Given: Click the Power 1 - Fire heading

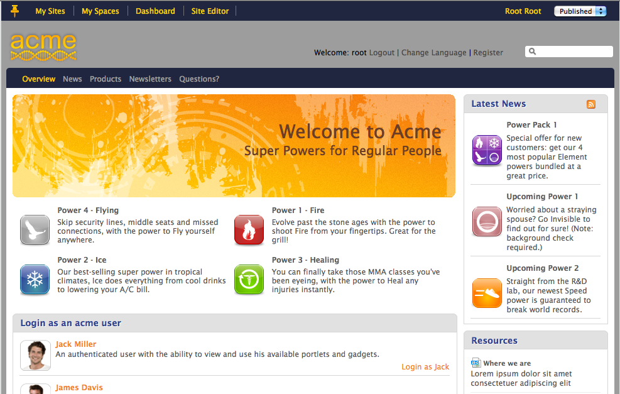Looking at the screenshot, I should [298, 211].
